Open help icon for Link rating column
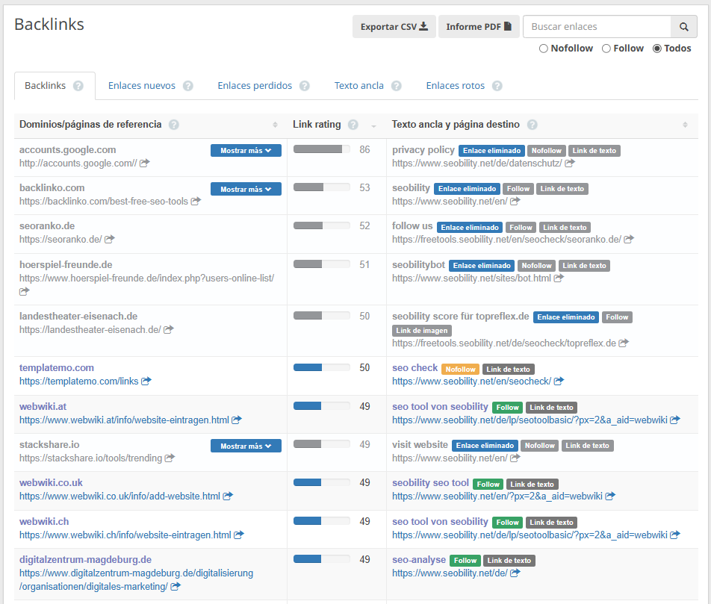 [353, 125]
